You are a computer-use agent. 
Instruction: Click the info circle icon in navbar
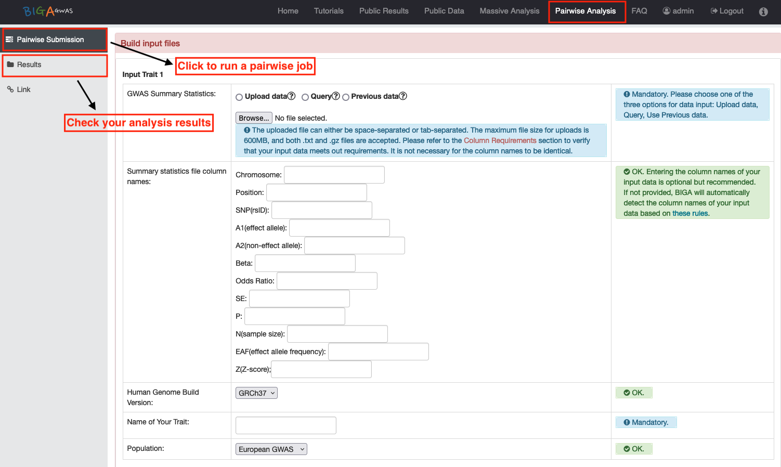click(763, 11)
